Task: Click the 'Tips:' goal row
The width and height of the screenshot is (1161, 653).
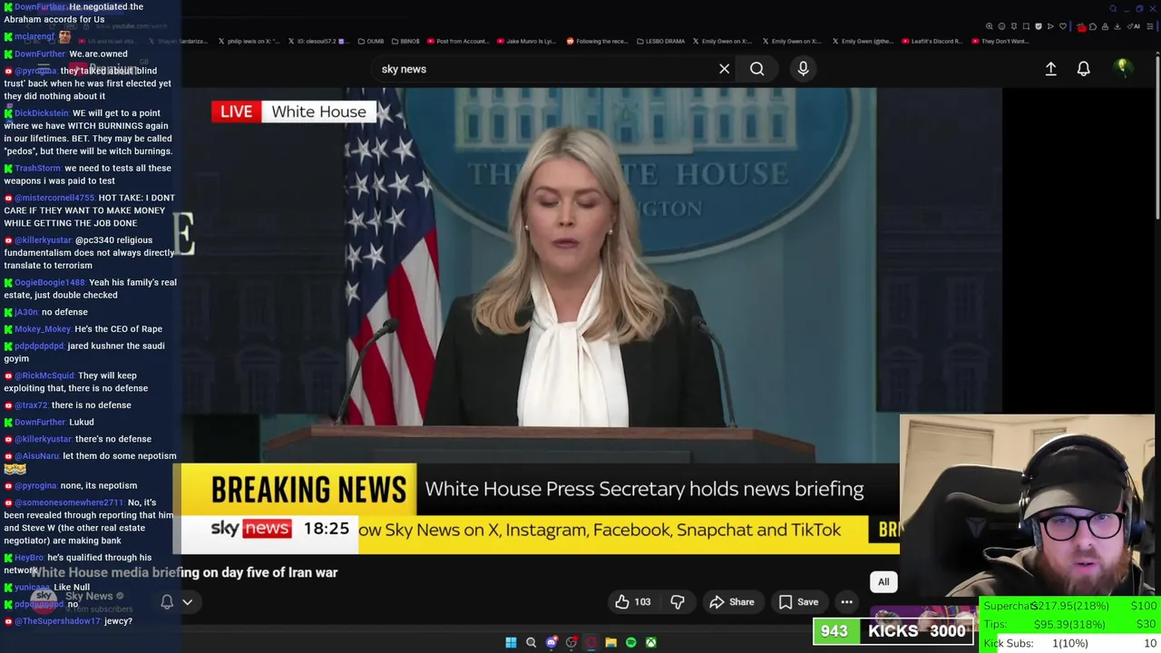Action: click(1070, 624)
